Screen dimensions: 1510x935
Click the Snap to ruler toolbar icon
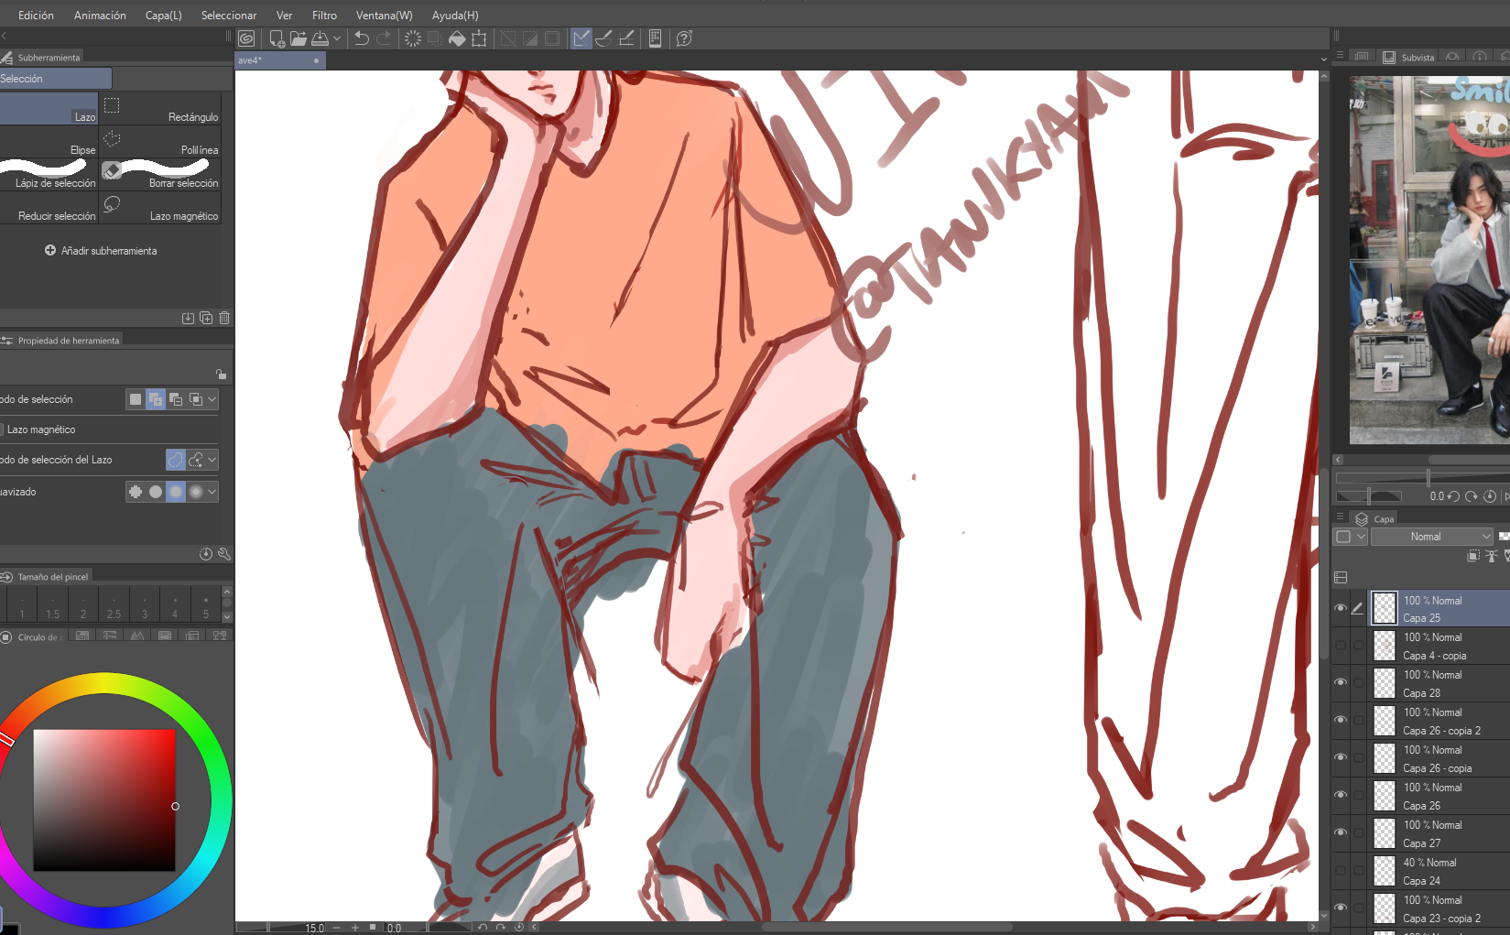(x=581, y=38)
